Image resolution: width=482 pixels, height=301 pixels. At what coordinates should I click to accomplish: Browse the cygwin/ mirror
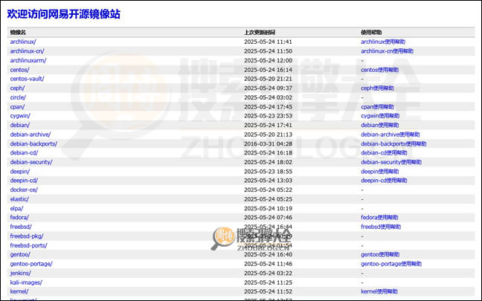click(20, 116)
